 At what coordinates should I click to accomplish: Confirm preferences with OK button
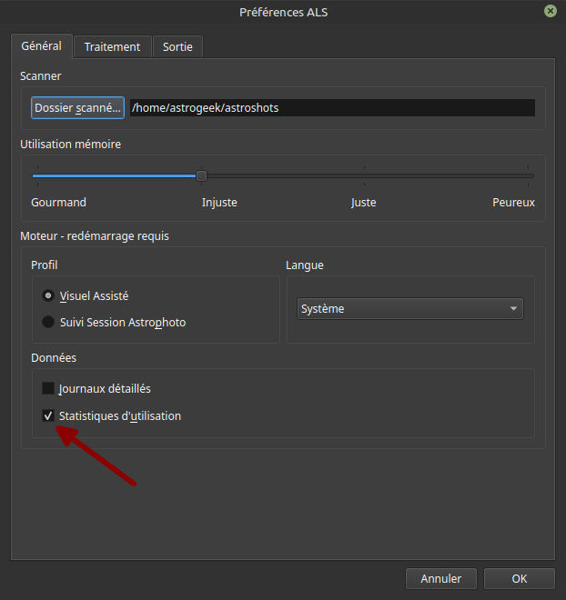tap(519, 578)
